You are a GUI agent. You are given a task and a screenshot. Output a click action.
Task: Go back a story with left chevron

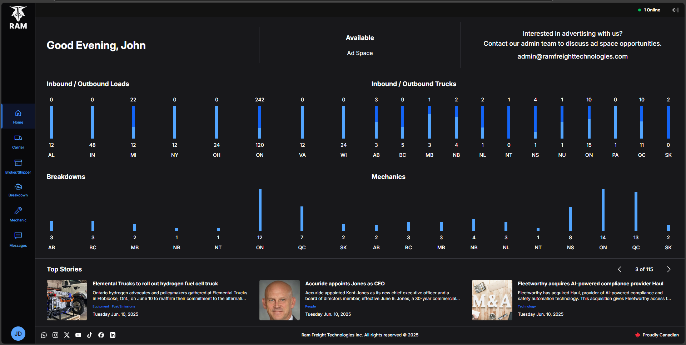tap(620, 269)
